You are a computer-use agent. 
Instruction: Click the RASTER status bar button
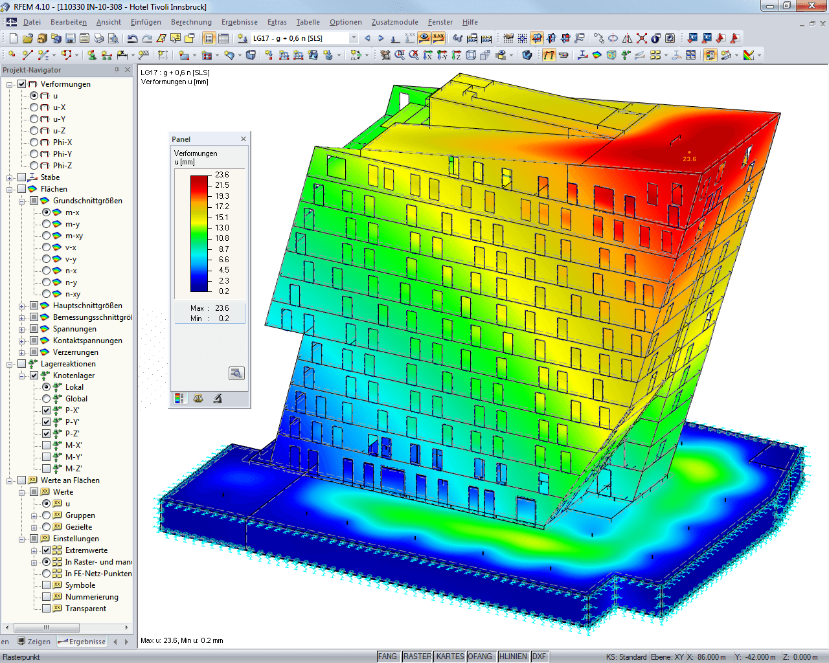tap(417, 656)
